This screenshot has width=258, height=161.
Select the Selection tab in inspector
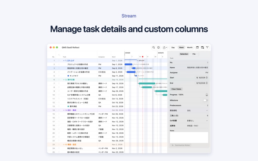pos(184,54)
